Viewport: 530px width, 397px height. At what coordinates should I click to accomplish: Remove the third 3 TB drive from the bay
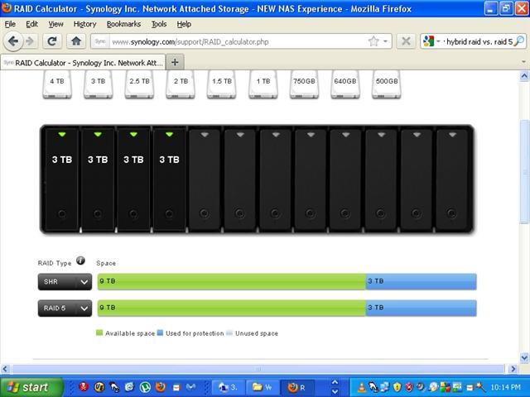click(x=133, y=179)
